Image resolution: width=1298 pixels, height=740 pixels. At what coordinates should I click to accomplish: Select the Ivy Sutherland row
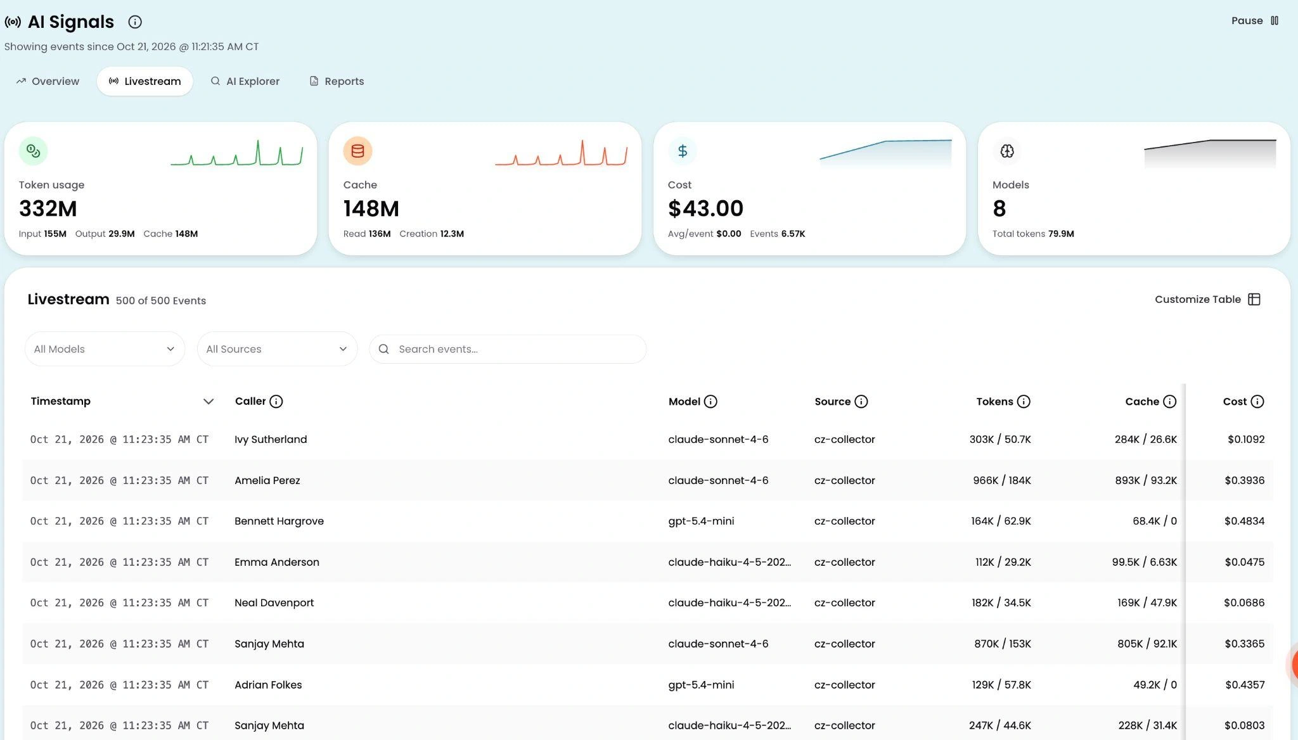coord(647,439)
